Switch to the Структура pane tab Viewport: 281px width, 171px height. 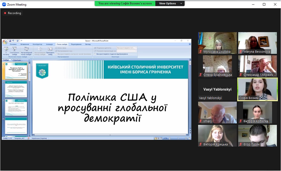[17, 60]
